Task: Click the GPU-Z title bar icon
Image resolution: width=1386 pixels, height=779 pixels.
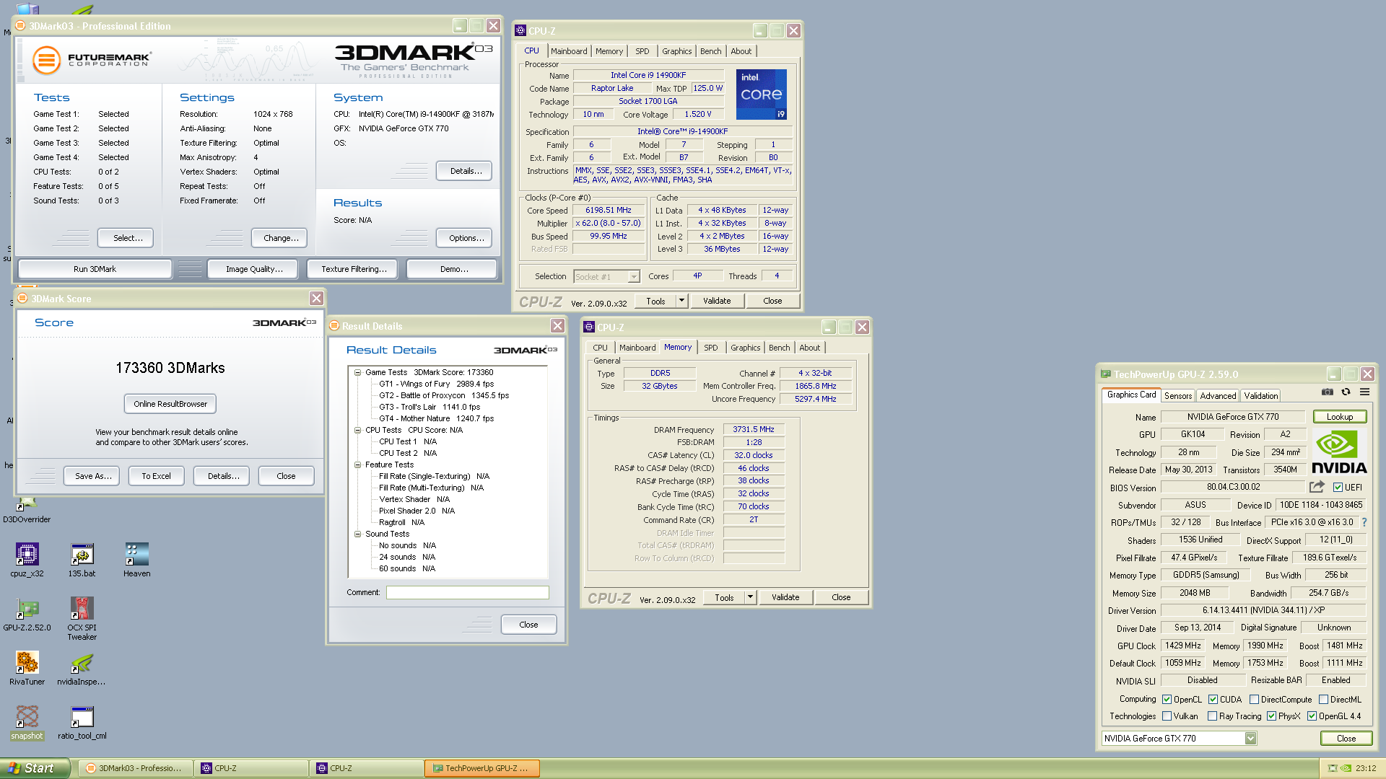Action: click(x=1105, y=374)
